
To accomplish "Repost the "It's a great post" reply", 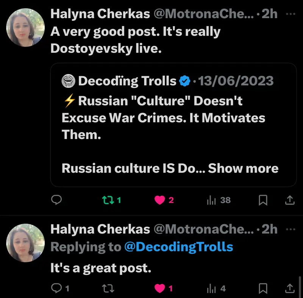I will 108,289.
